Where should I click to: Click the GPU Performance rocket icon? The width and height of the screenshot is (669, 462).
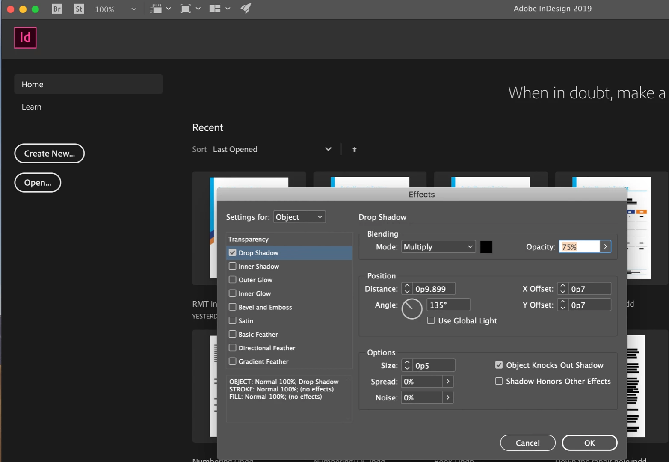[x=246, y=8]
